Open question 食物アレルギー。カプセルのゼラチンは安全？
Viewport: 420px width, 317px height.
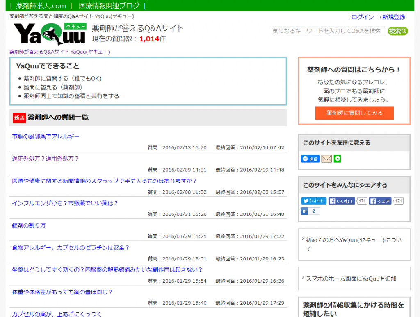point(71,248)
